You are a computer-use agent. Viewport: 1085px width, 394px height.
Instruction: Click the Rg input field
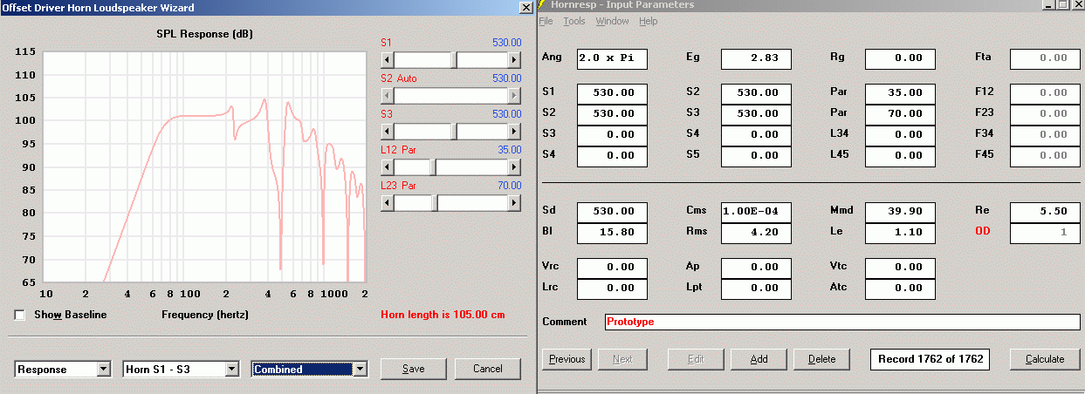click(900, 58)
